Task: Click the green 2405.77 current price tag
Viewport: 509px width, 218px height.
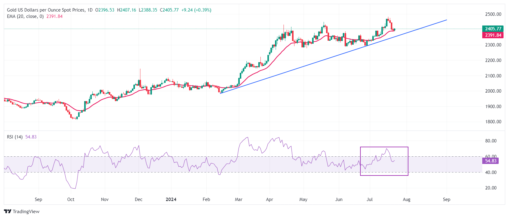Action: pyautogui.click(x=493, y=29)
